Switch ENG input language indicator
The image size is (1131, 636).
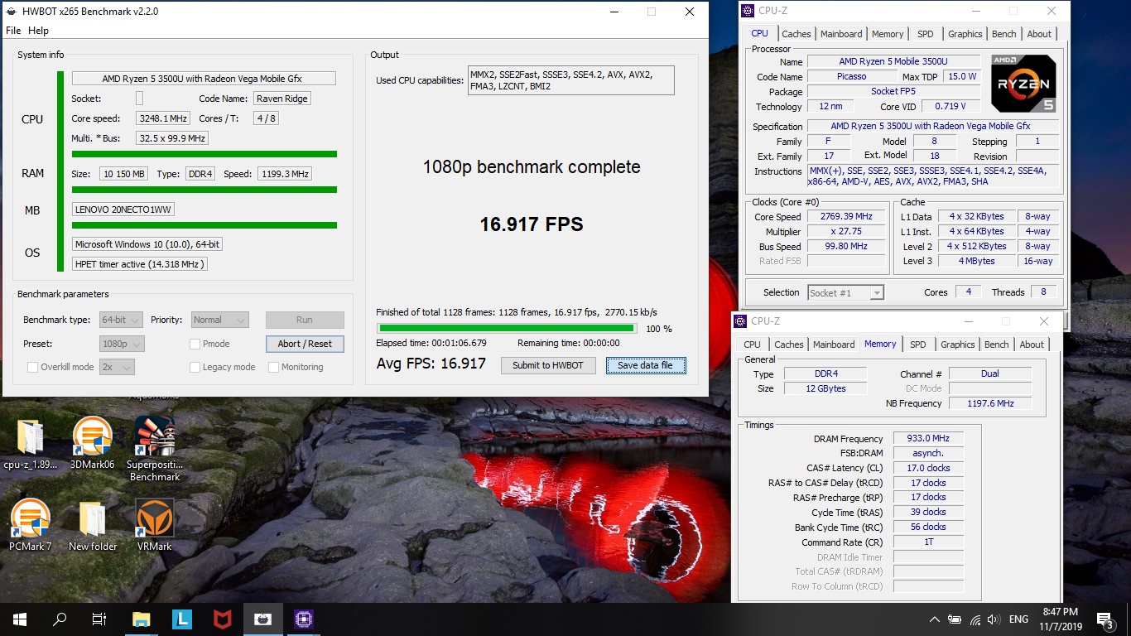point(1018,619)
